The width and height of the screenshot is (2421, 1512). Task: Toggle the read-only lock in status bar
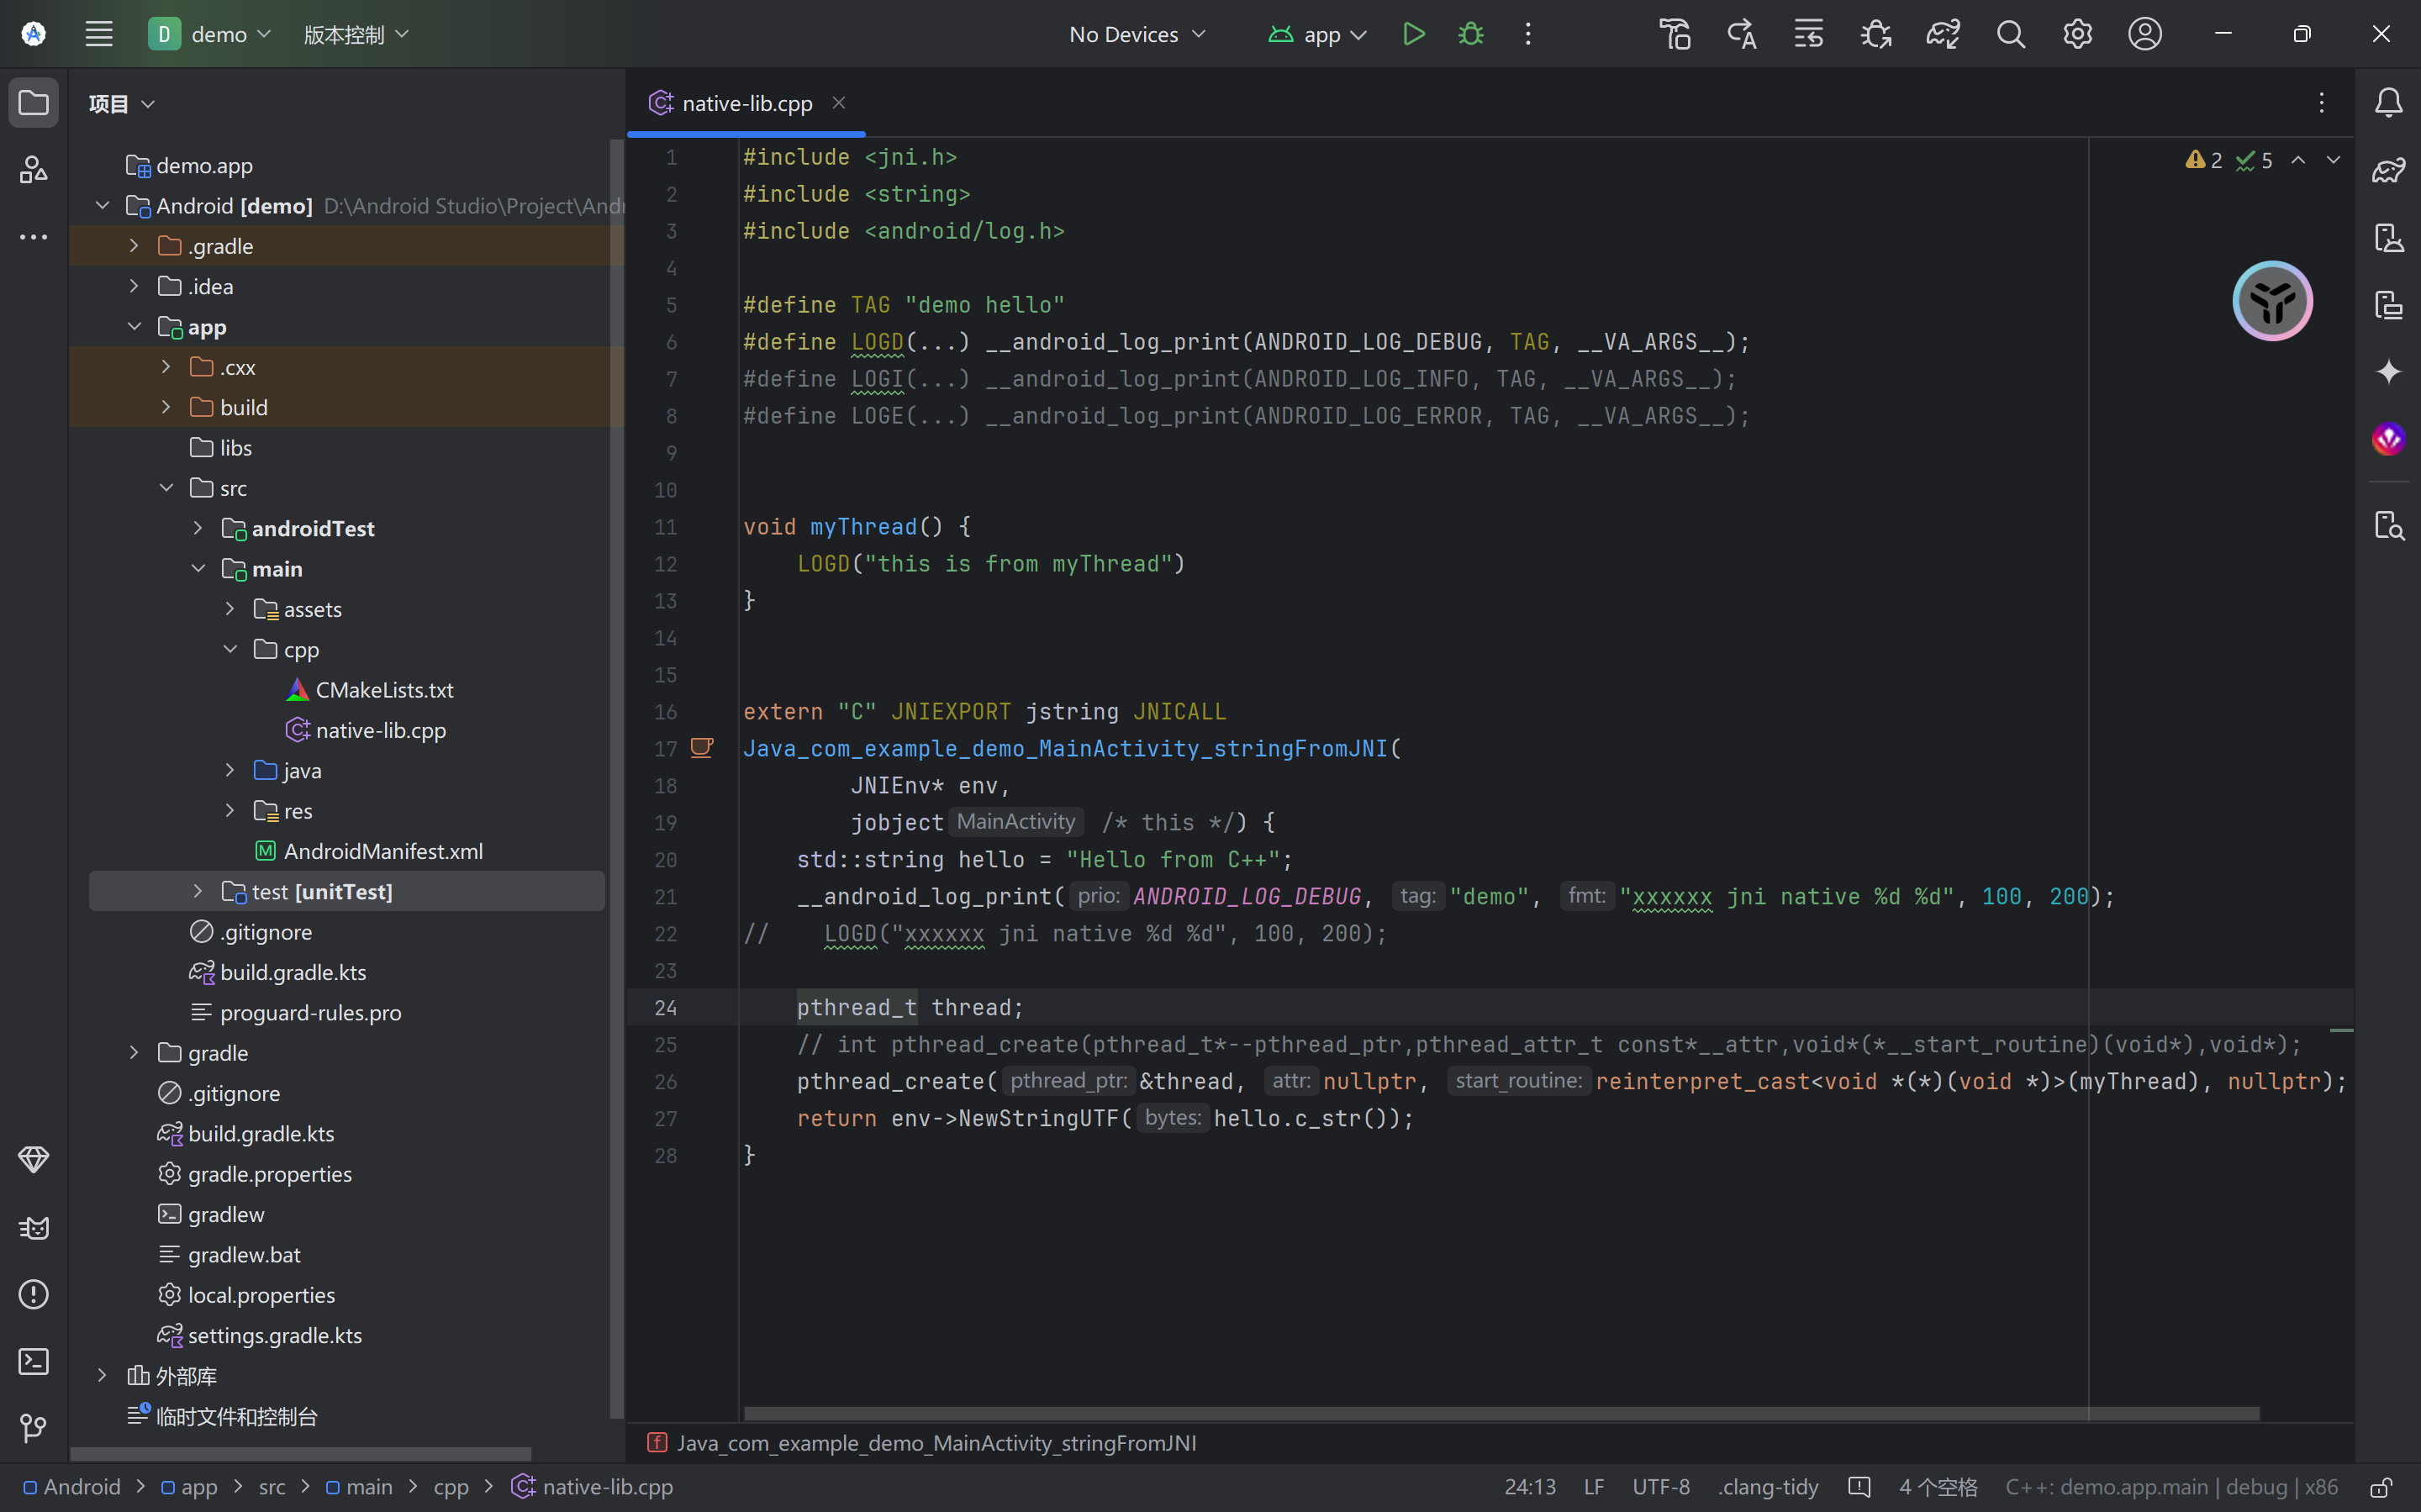[x=2382, y=1487]
